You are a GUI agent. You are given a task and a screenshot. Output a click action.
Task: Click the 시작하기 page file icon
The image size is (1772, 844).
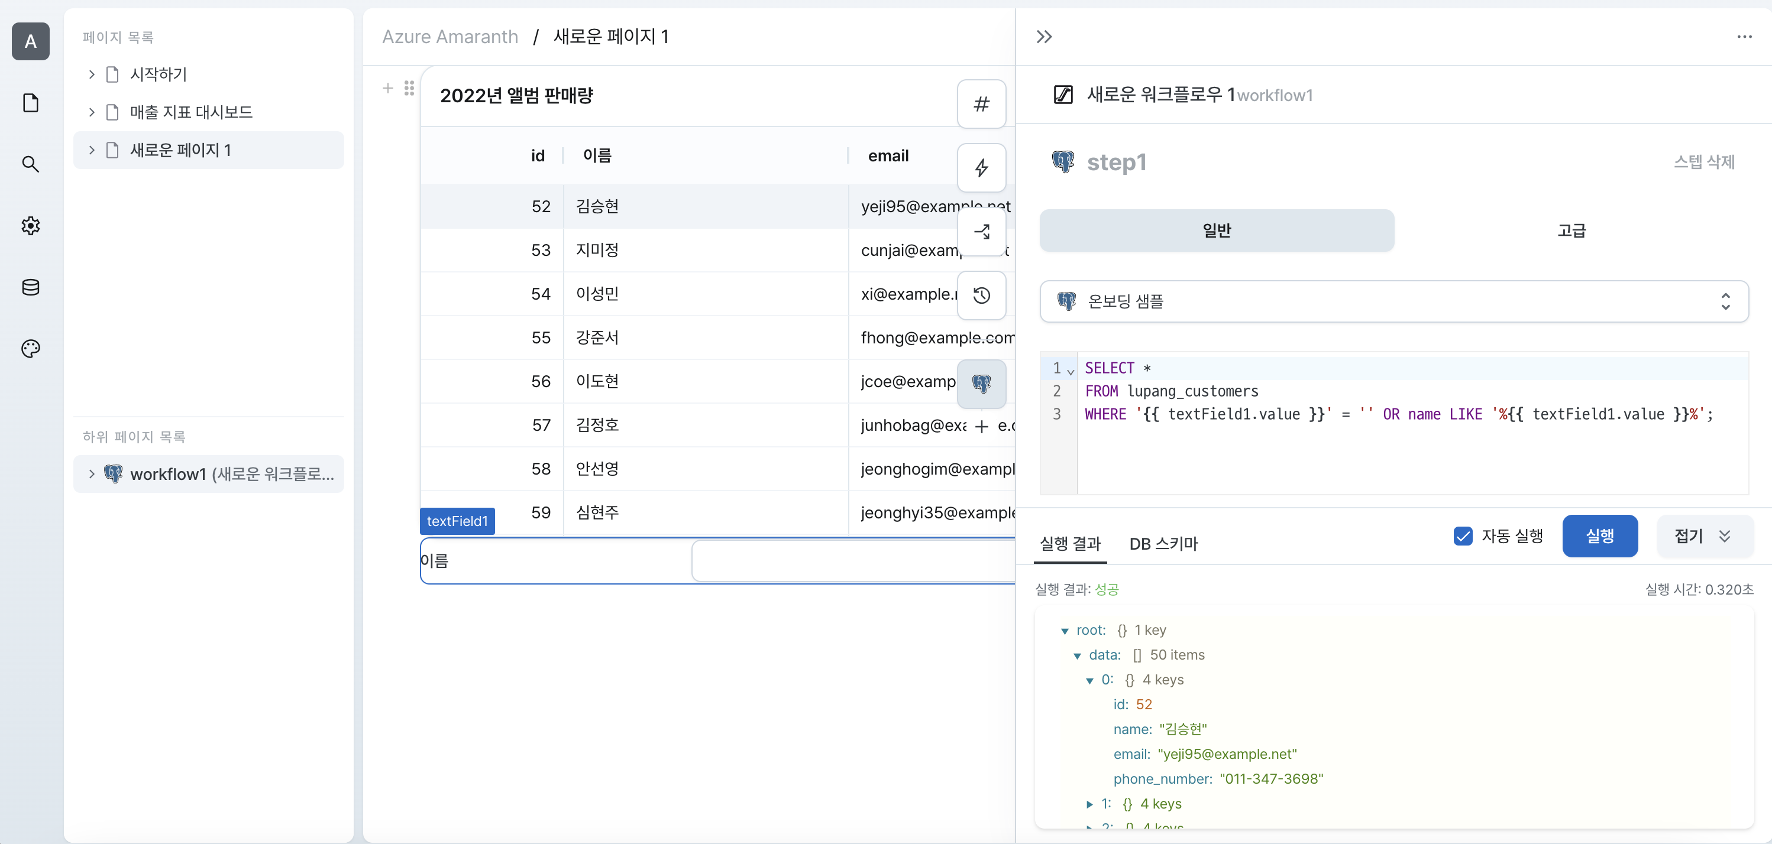pyautogui.click(x=113, y=74)
